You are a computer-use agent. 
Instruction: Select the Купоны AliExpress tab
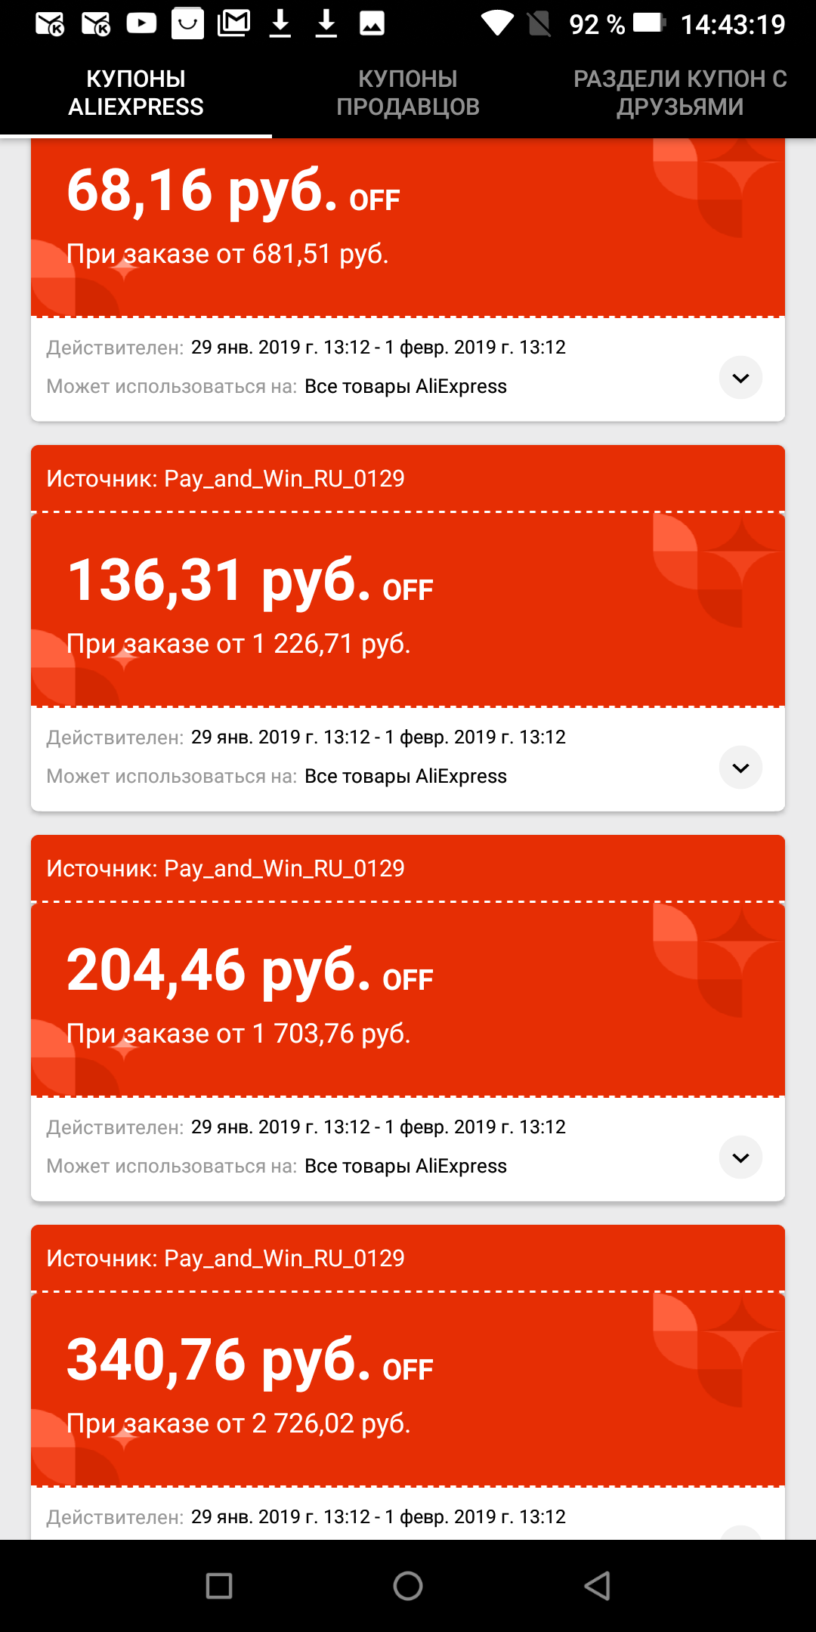click(x=136, y=93)
